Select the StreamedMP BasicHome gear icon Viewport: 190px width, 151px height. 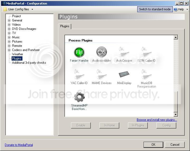(x=79, y=97)
